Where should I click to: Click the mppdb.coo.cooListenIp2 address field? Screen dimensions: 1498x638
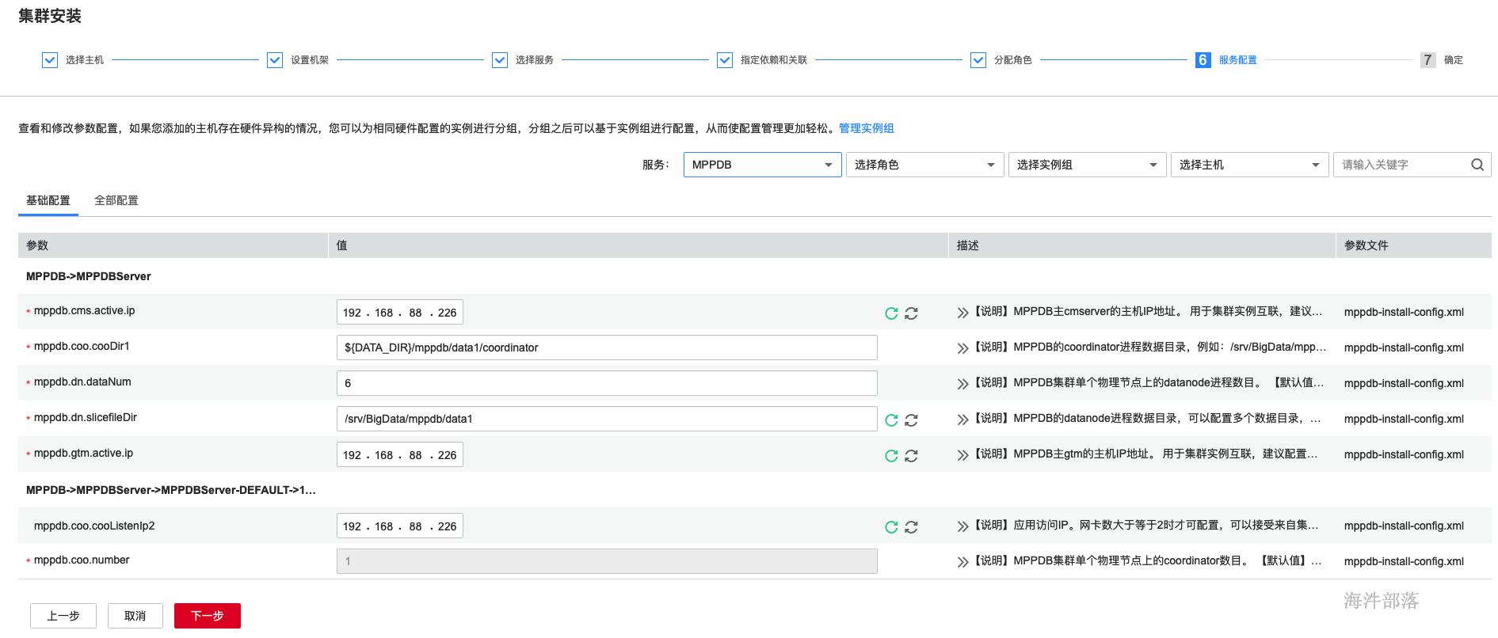tap(400, 526)
